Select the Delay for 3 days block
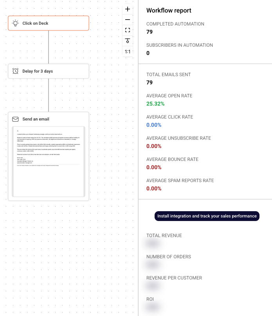 [49, 71]
